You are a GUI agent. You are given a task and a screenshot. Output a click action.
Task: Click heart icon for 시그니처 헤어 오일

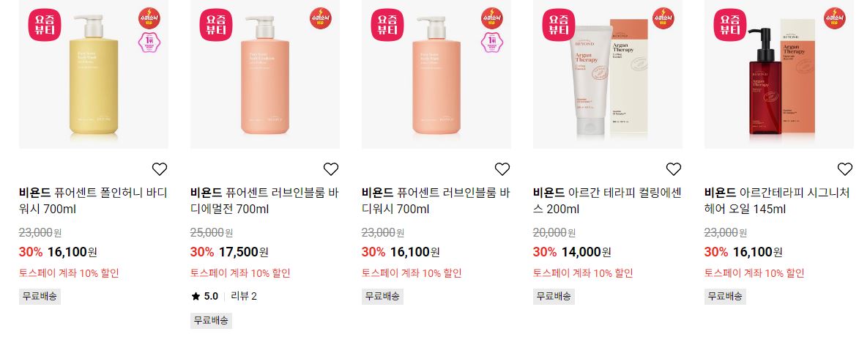point(845,169)
